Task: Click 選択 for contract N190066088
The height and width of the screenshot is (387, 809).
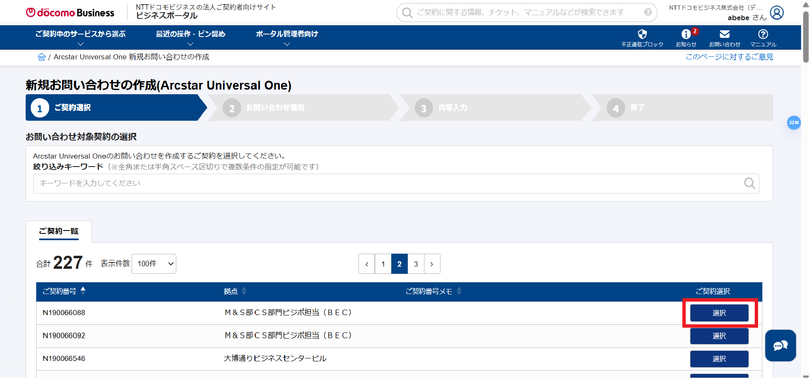Action: point(719,313)
